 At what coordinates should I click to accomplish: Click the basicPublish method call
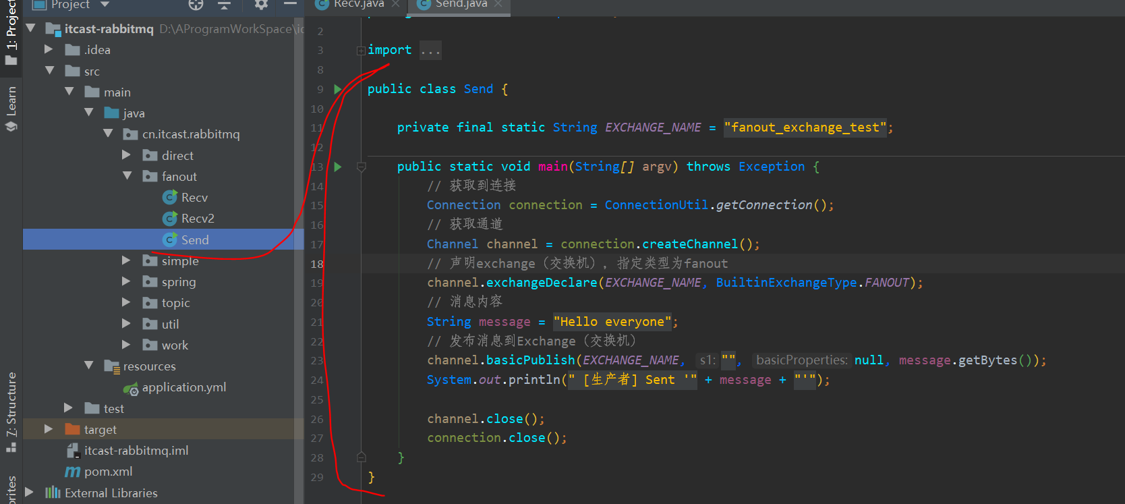(530, 360)
